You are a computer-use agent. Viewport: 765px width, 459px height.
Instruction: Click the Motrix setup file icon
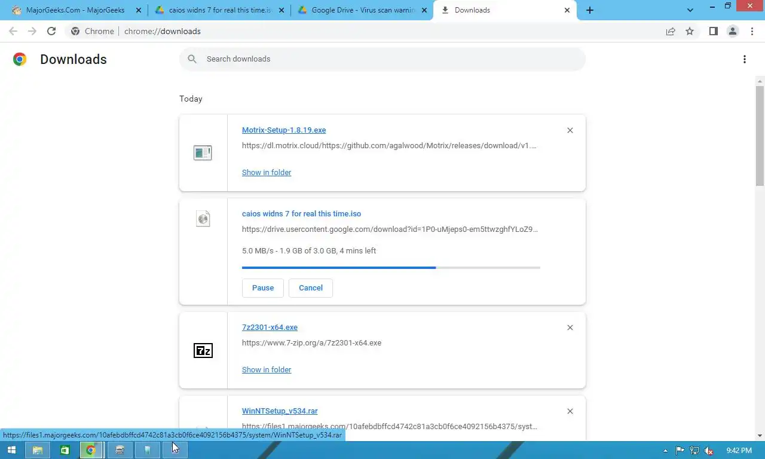click(x=203, y=153)
